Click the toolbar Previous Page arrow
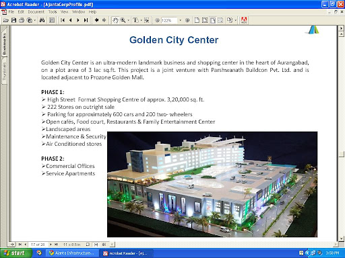This screenshot has height=258, width=345. (70, 20)
